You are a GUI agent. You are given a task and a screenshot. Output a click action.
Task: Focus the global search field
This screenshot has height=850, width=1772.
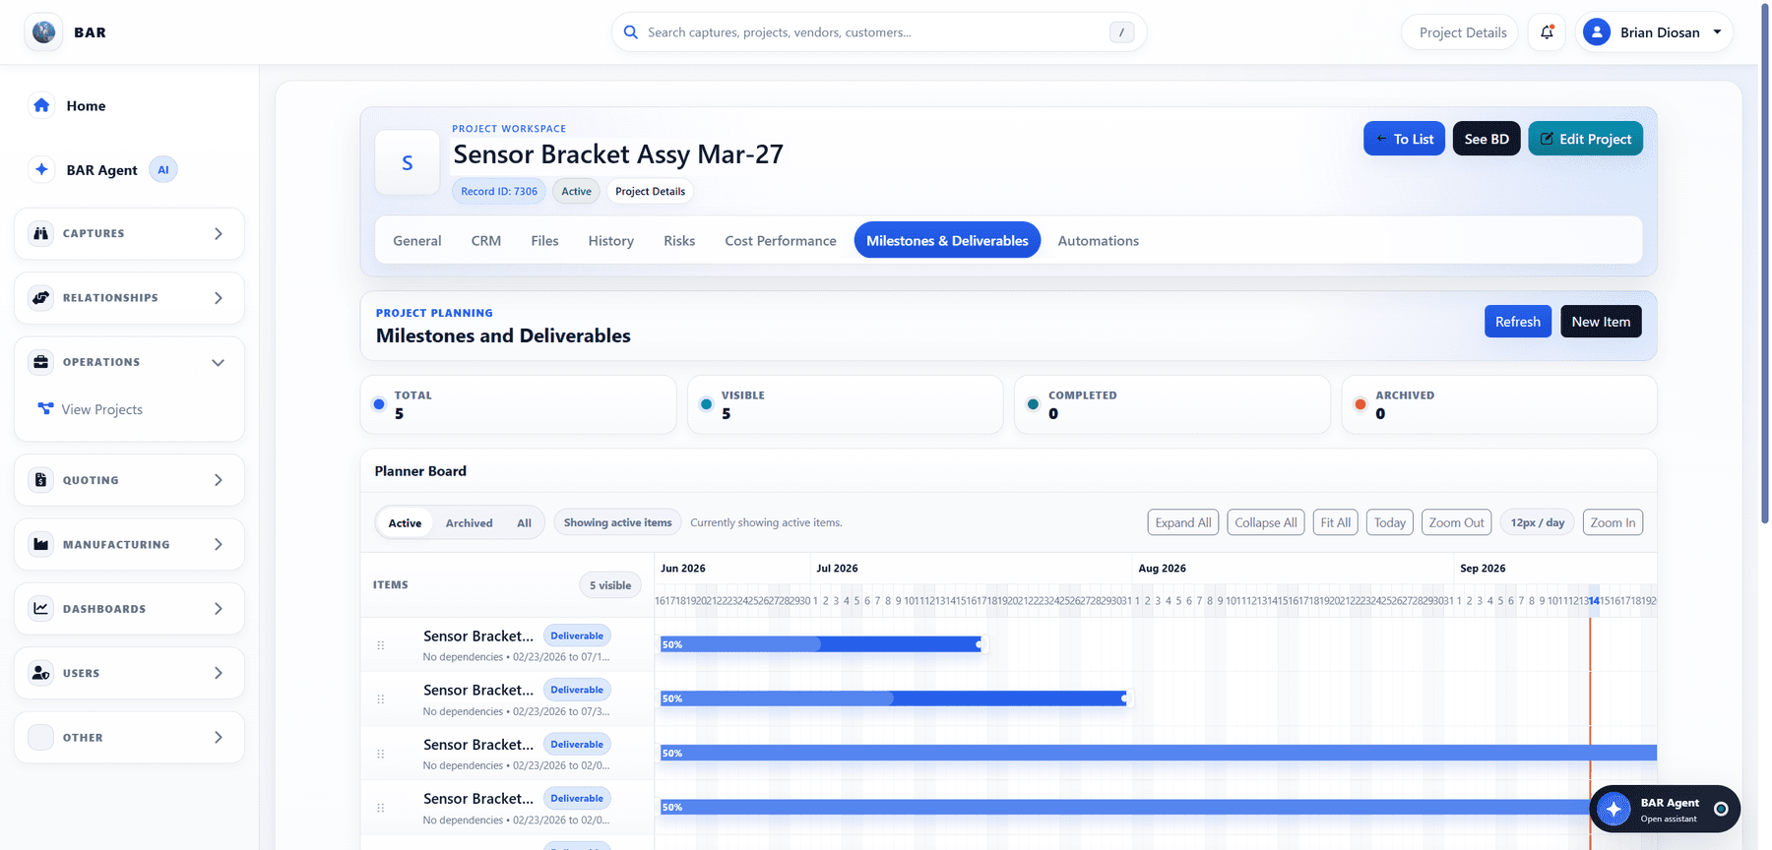(878, 32)
